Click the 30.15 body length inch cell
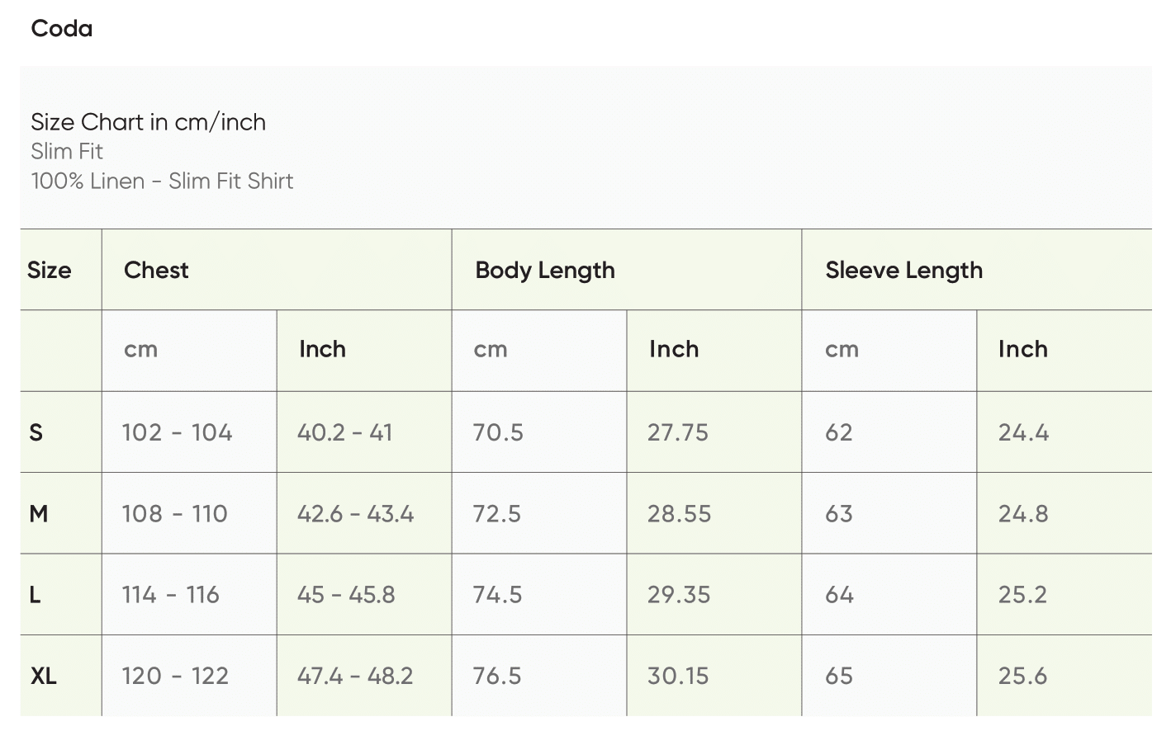Image resolution: width=1176 pixels, height=731 pixels. tap(678, 677)
